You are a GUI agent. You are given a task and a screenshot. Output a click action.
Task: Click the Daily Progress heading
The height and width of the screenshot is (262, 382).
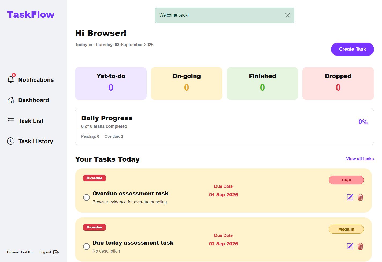107,118
